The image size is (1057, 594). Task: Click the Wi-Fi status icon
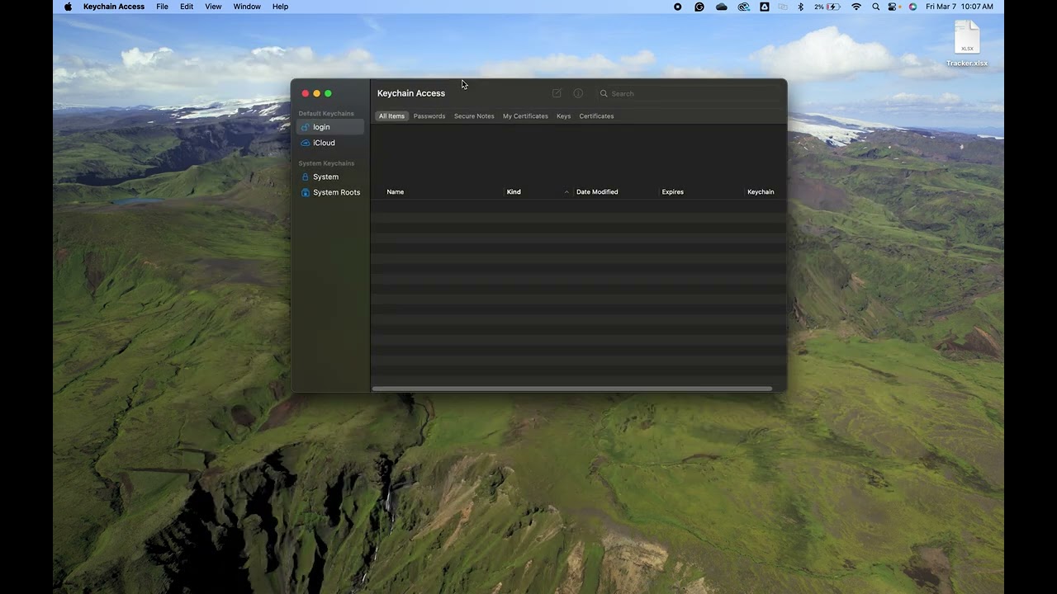pyautogui.click(x=856, y=7)
